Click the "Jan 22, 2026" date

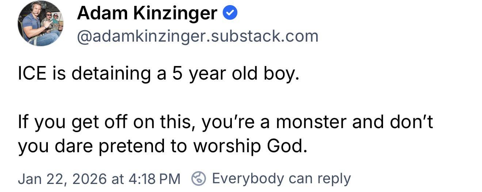62,179
